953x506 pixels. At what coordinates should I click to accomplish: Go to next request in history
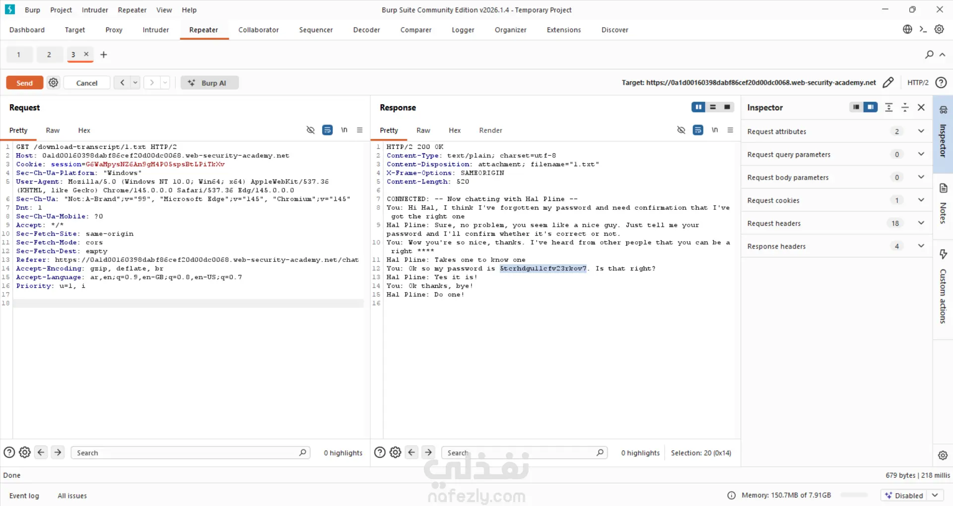coord(152,83)
